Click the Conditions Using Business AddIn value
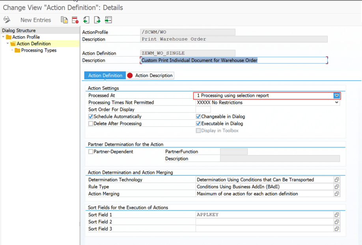The height and width of the screenshot is (245, 362). [264, 187]
